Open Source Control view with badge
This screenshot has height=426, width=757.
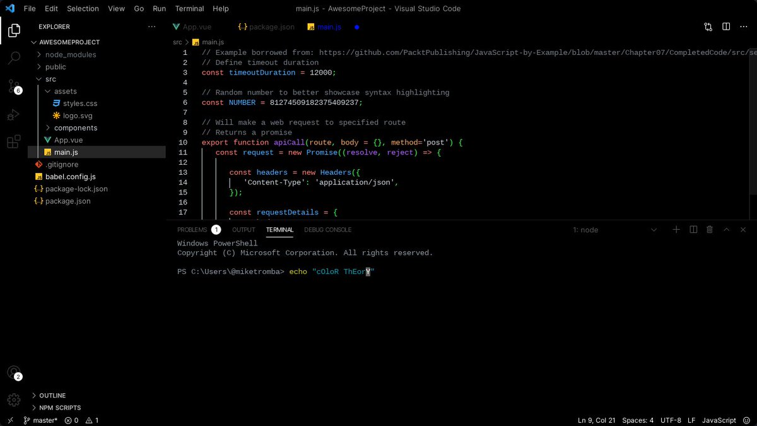(13, 86)
